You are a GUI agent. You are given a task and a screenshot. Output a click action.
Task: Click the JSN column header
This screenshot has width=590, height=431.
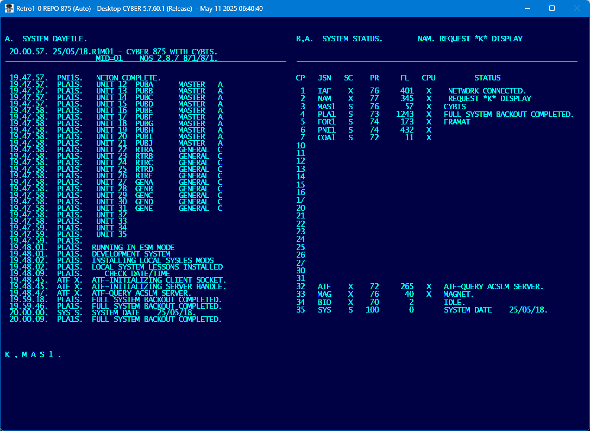324,78
